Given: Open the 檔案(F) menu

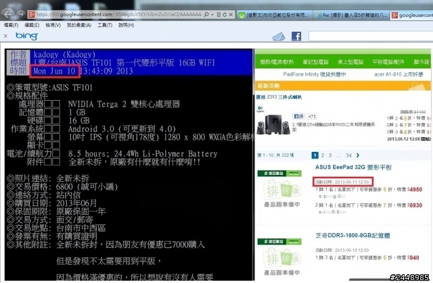Looking at the screenshot, I should pos(11,25).
